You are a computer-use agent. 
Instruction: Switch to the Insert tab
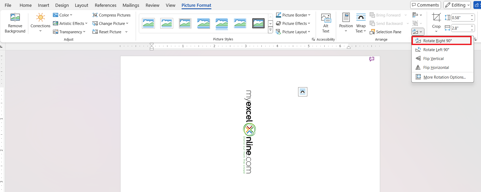pos(43,5)
